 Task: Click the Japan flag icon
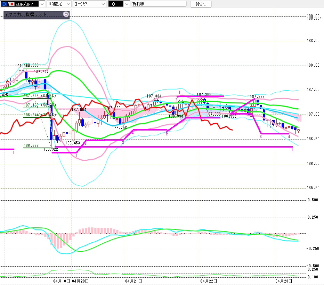[x=12, y=4]
